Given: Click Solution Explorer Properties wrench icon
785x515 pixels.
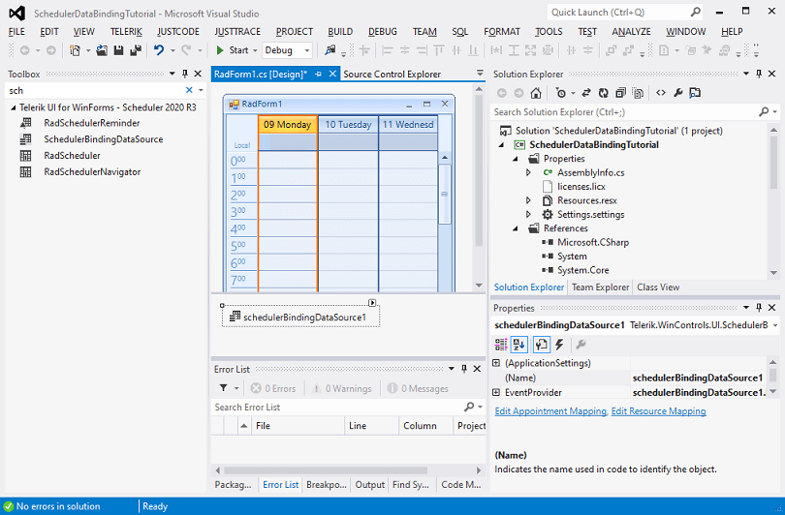Looking at the screenshot, I should tap(677, 93).
